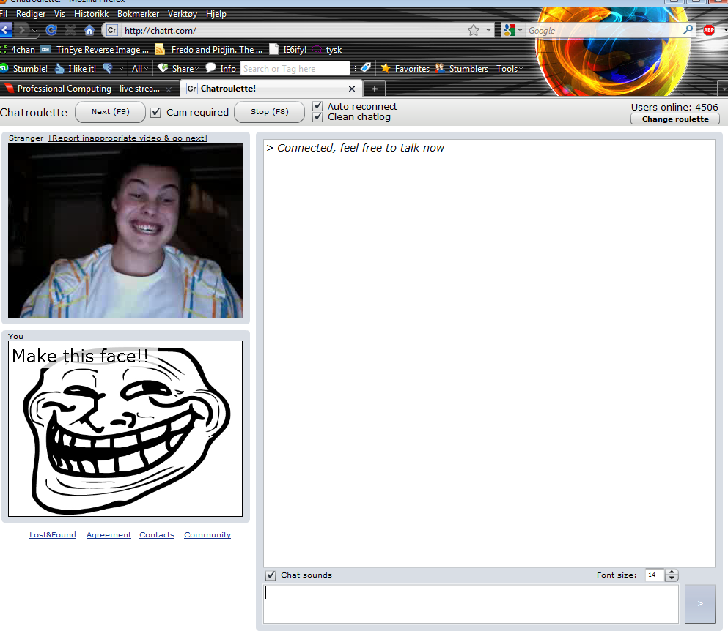Click the browser Back arrow button
The width and height of the screenshot is (728, 642).
click(x=6, y=31)
